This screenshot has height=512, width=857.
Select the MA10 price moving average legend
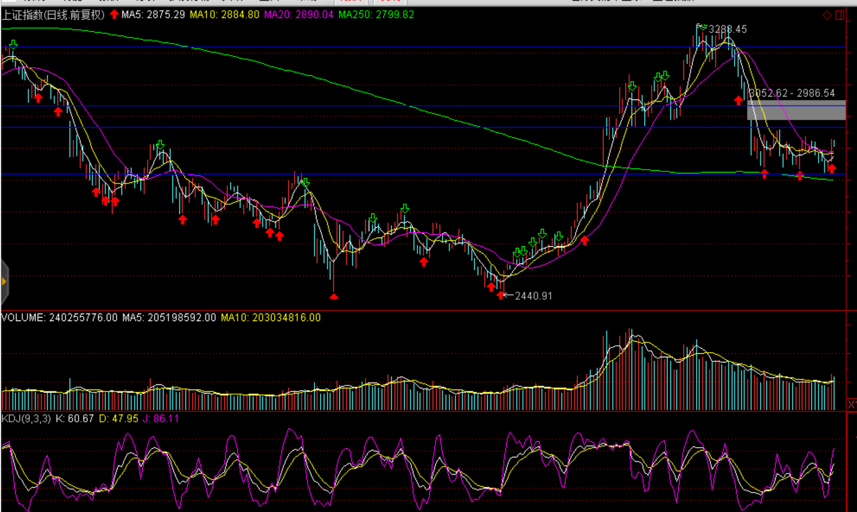pyautogui.click(x=224, y=14)
